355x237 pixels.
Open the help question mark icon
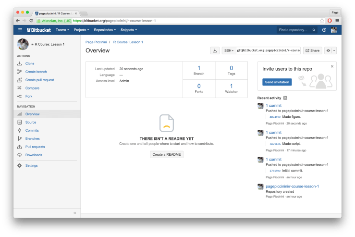pyautogui.click(x=324, y=30)
